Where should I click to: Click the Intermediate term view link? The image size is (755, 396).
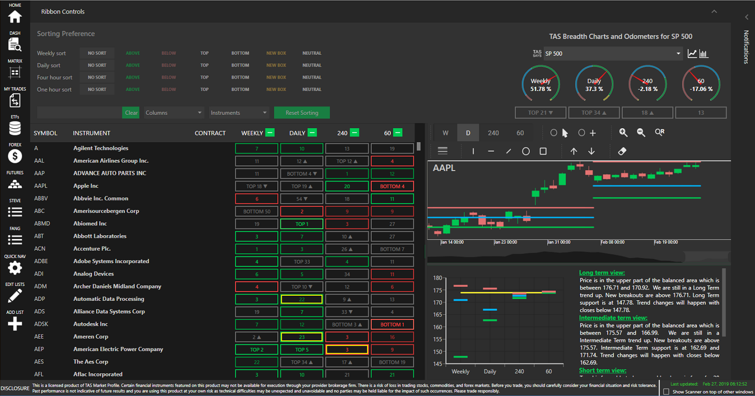pyautogui.click(x=613, y=318)
